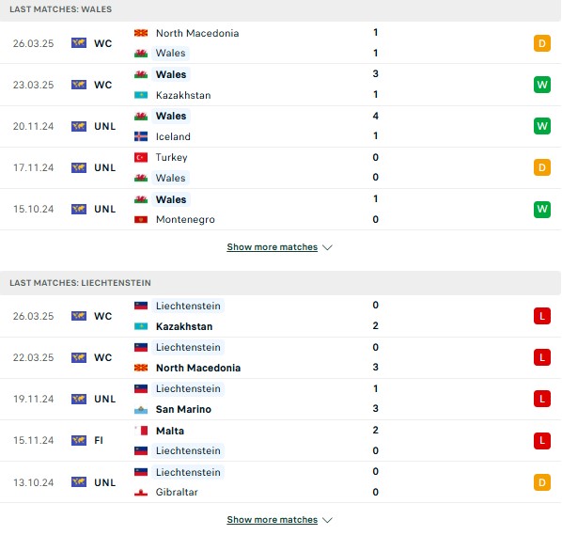
Task: Click the Malta flag icon
Action: [141, 431]
